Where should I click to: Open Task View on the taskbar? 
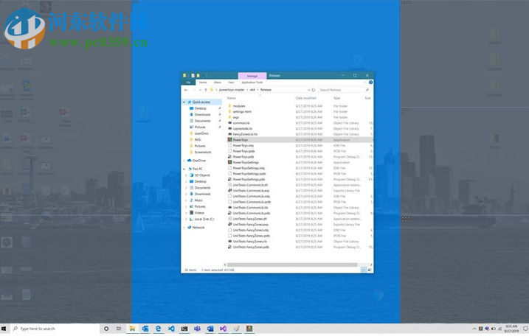(x=119, y=329)
